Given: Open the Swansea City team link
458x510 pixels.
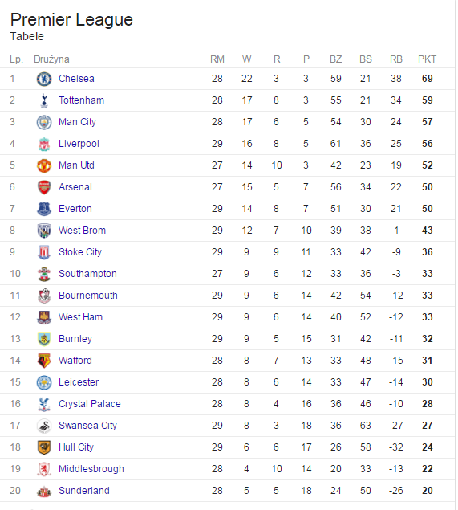Looking at the screenshot, I should coord(87,426).
